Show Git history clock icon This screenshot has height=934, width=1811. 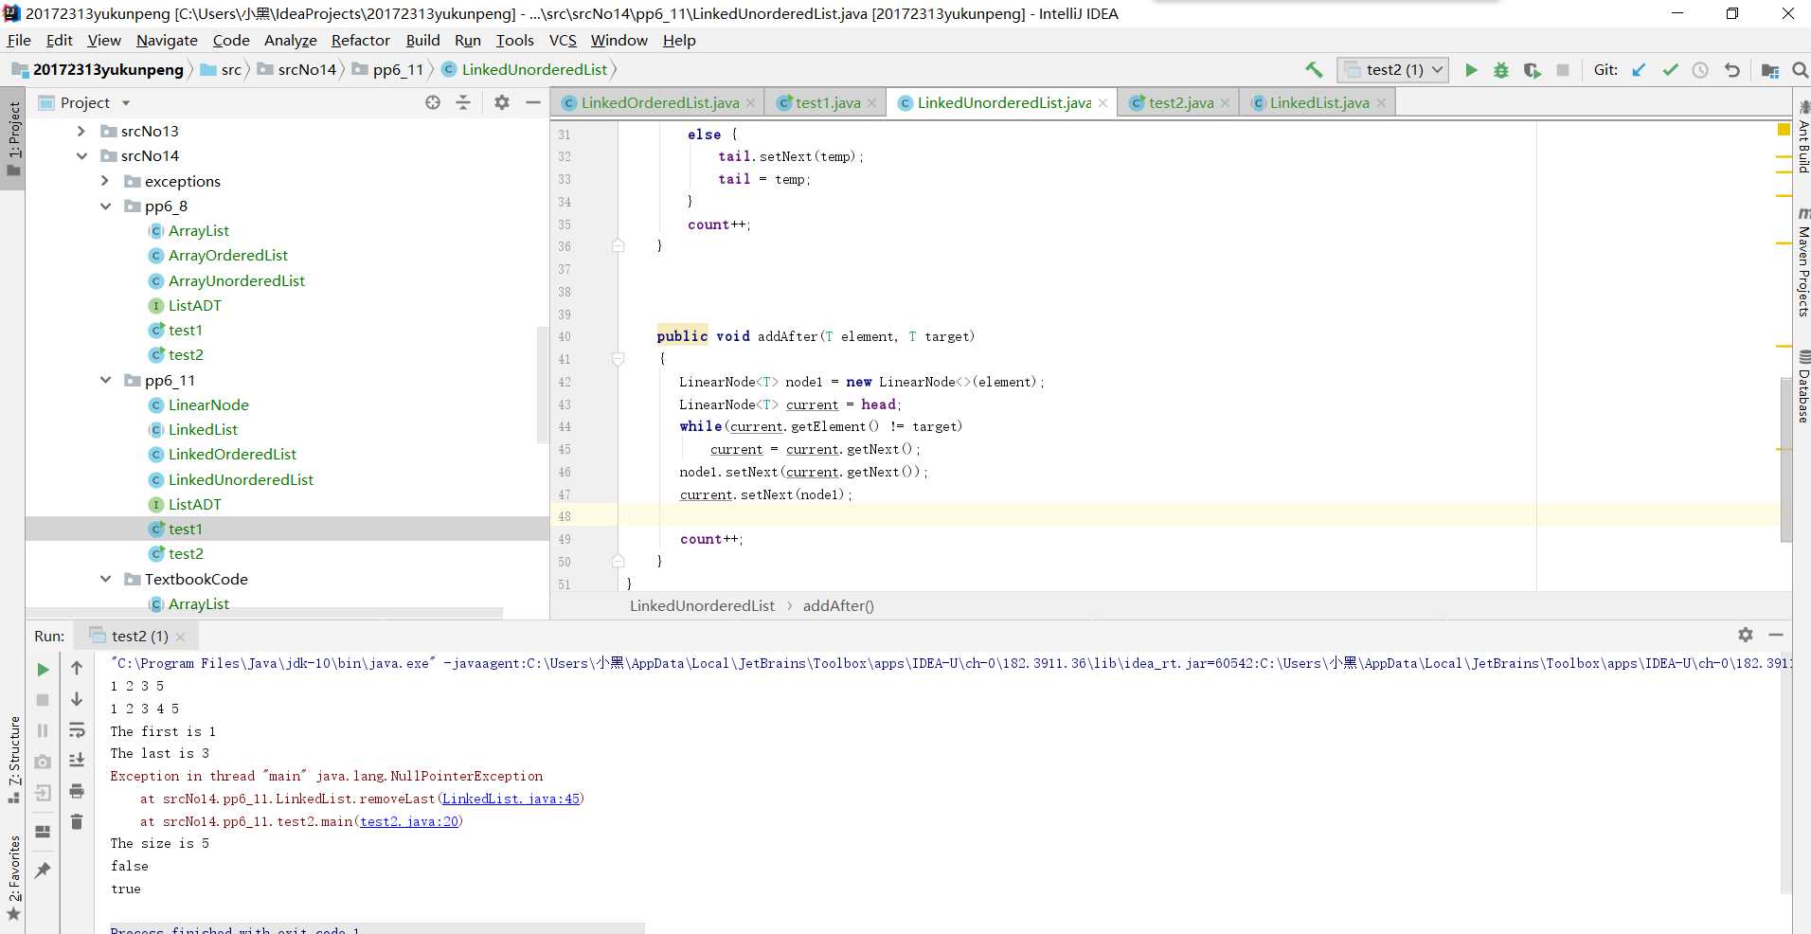click(x=1700, y=70)
